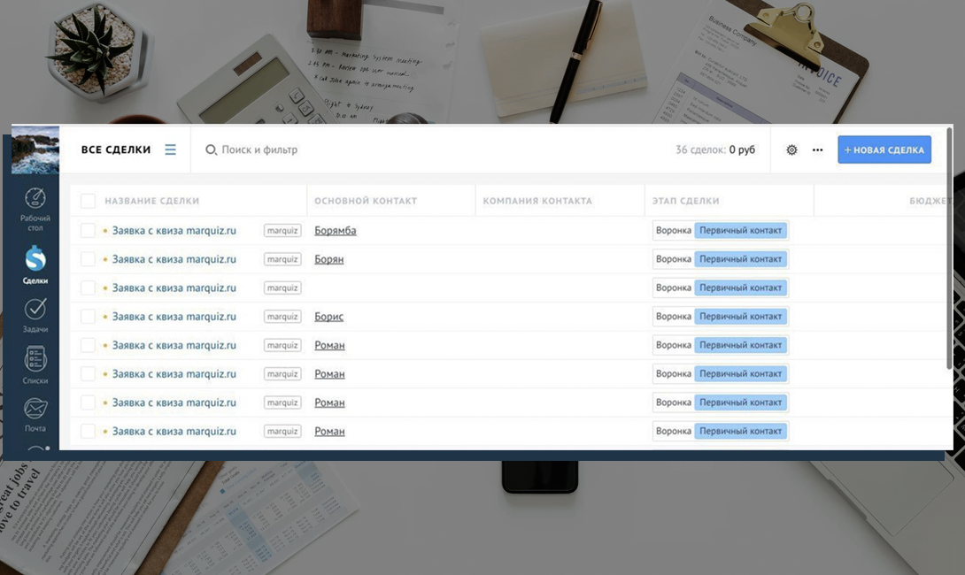The width and height of the screenshot is (965, 575).
Task: Tick the select-all checkbox in table header
Action: click(x=88, y=201)
